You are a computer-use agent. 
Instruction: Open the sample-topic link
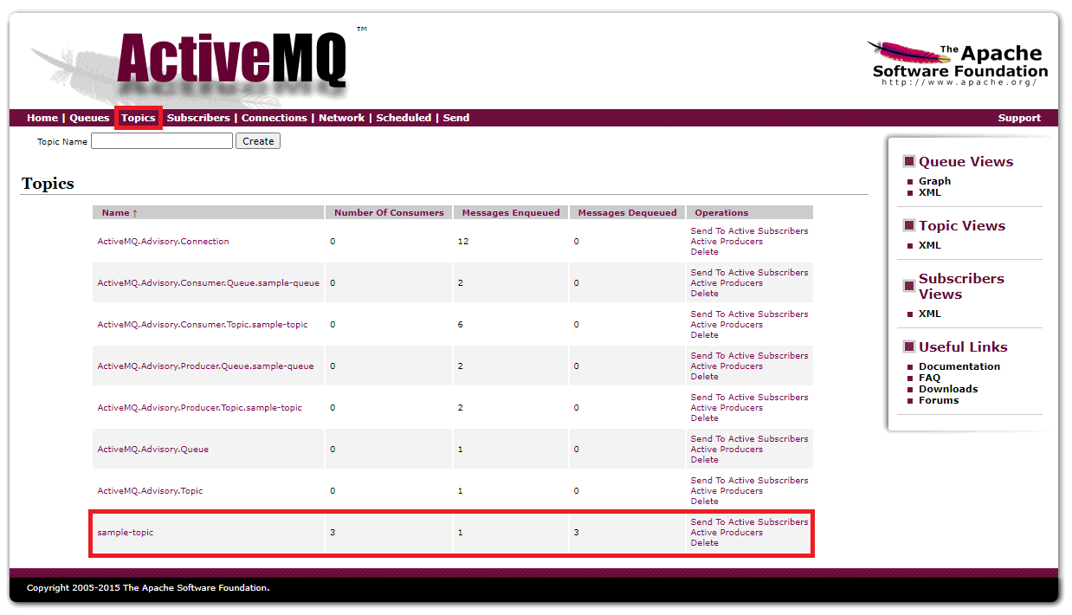(x=125, y=533)
